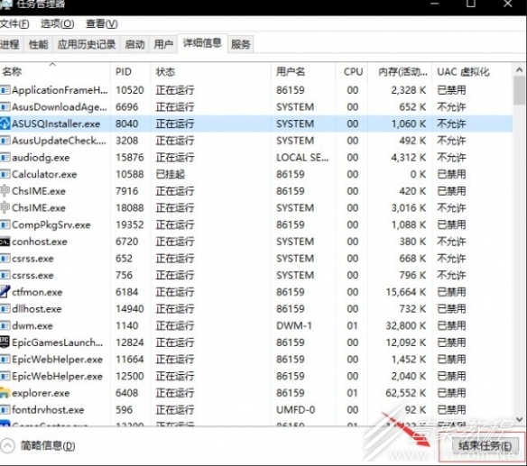Click the AsusUpdateCheck process name
527x466 pixels.
pyautogui.click(x=59, y=141)
